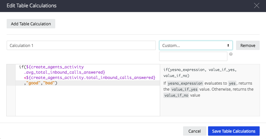
Task: Click Save Table Calculations button
Action: coord(234,131)
